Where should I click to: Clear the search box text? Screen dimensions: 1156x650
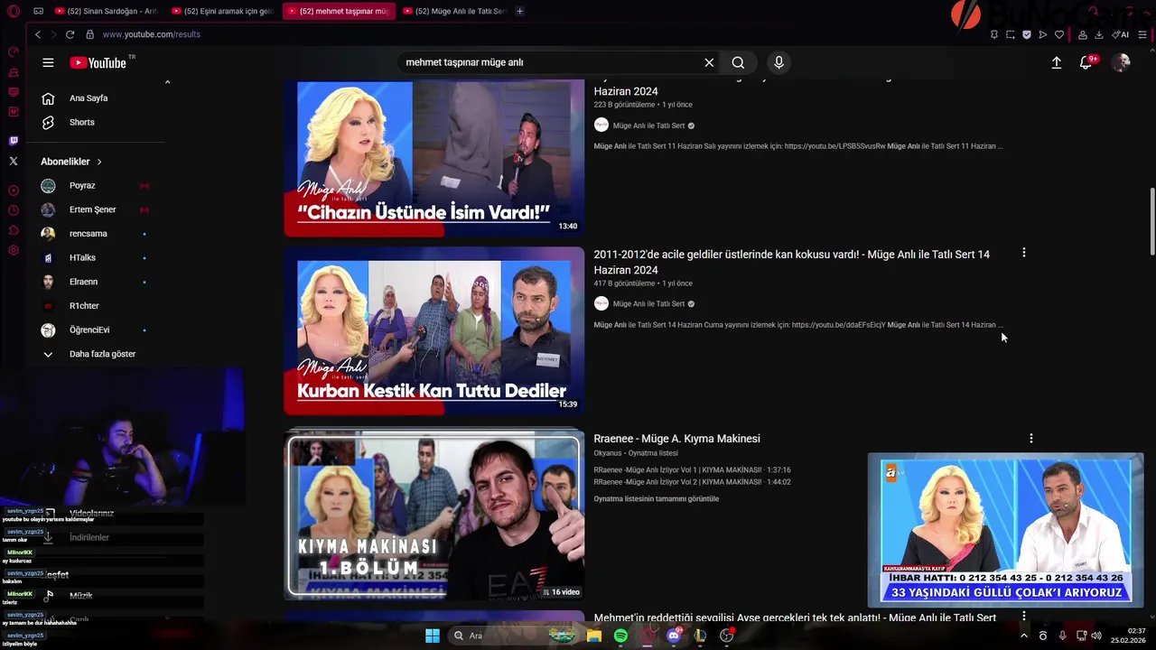click(709, 62)
